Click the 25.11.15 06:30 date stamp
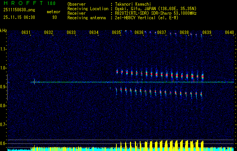237x151 pixels. click(x=19, y=17)
